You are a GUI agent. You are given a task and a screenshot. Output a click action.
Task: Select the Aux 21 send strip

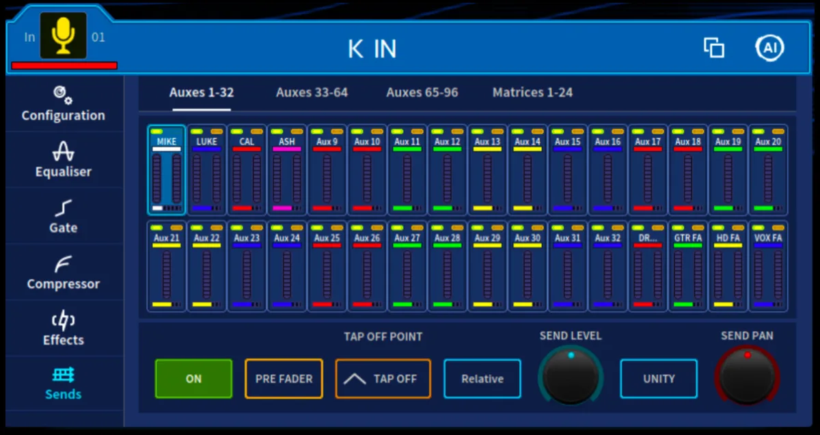click(x=167, y=267)
